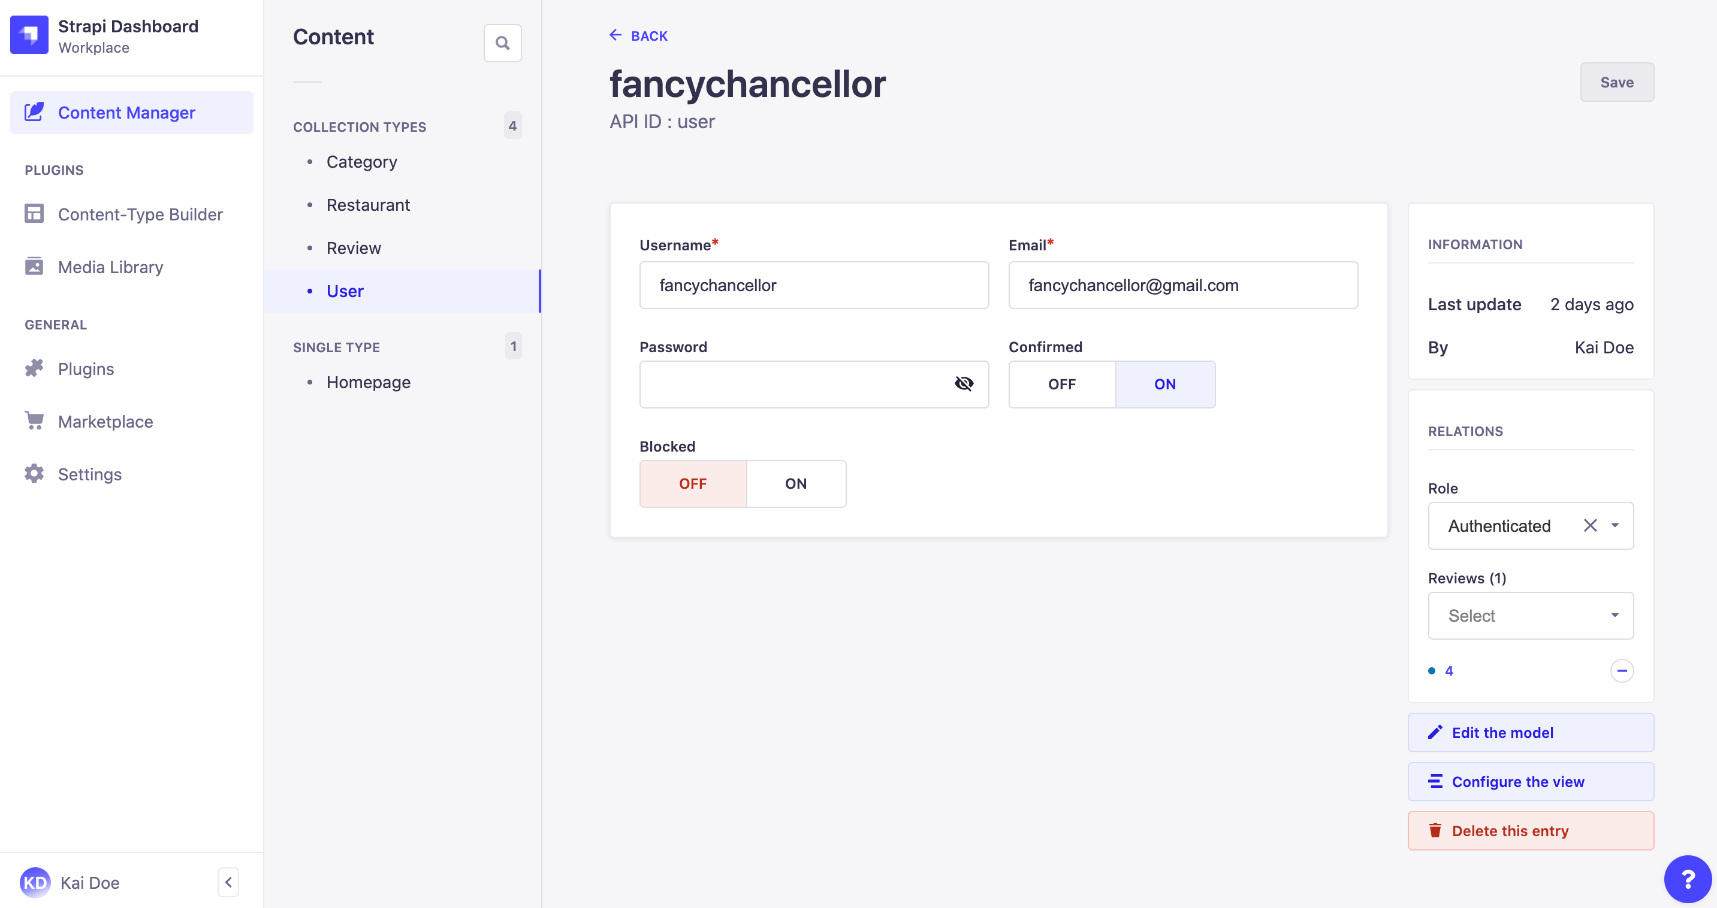Click the help question mark button
Image resolution: width=1717 pixels, height=908 pixels.
coord(1688,878)
